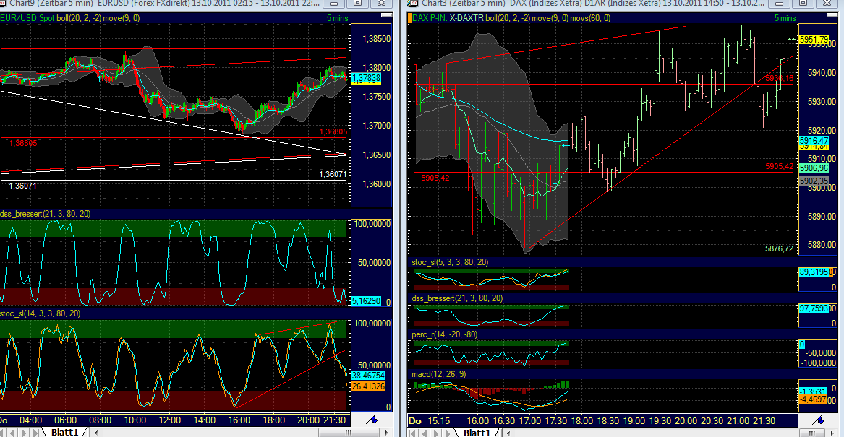The image size is (844, 437).
Task: Click dss_bressert value tag 97,7593
Action: [814, 308]
